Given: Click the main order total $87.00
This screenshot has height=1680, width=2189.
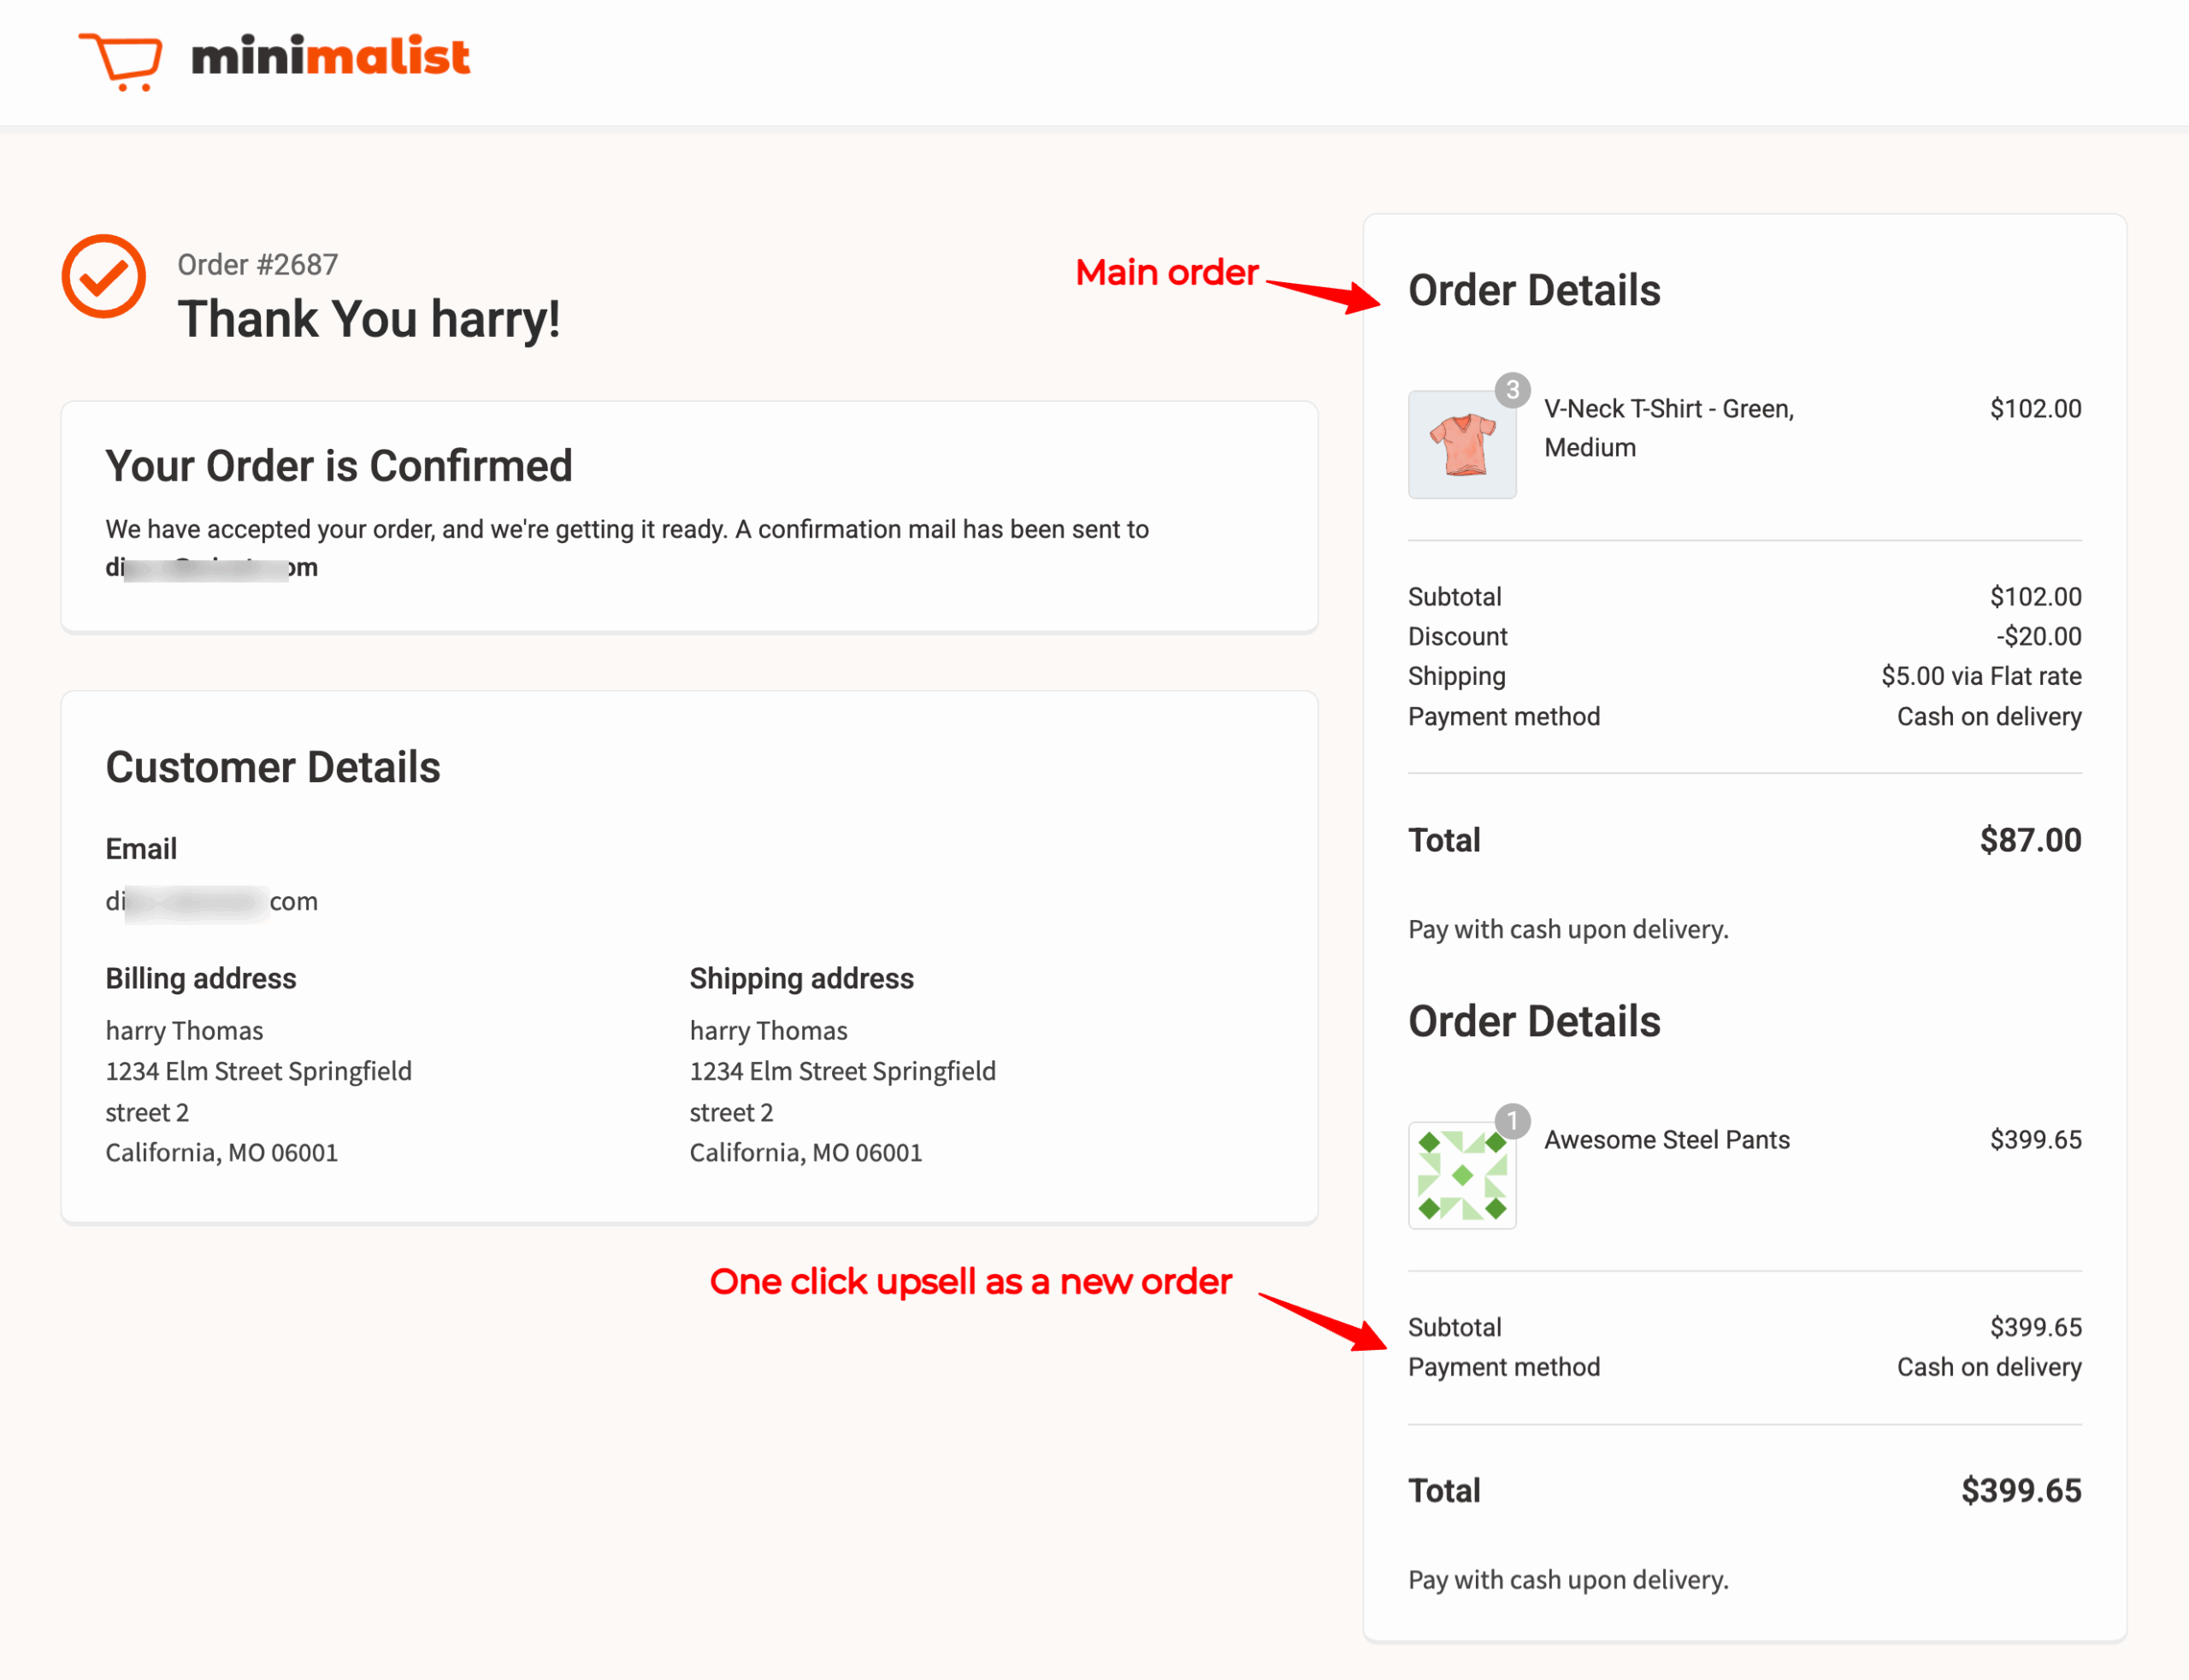Looking at the screenshot, I should (x=2030, y=840).
